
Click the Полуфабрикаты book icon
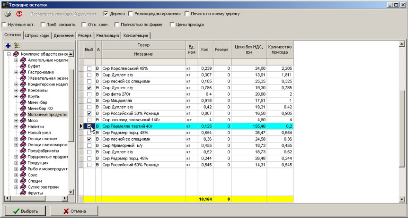pyautogui.click(x=23, y=151)
